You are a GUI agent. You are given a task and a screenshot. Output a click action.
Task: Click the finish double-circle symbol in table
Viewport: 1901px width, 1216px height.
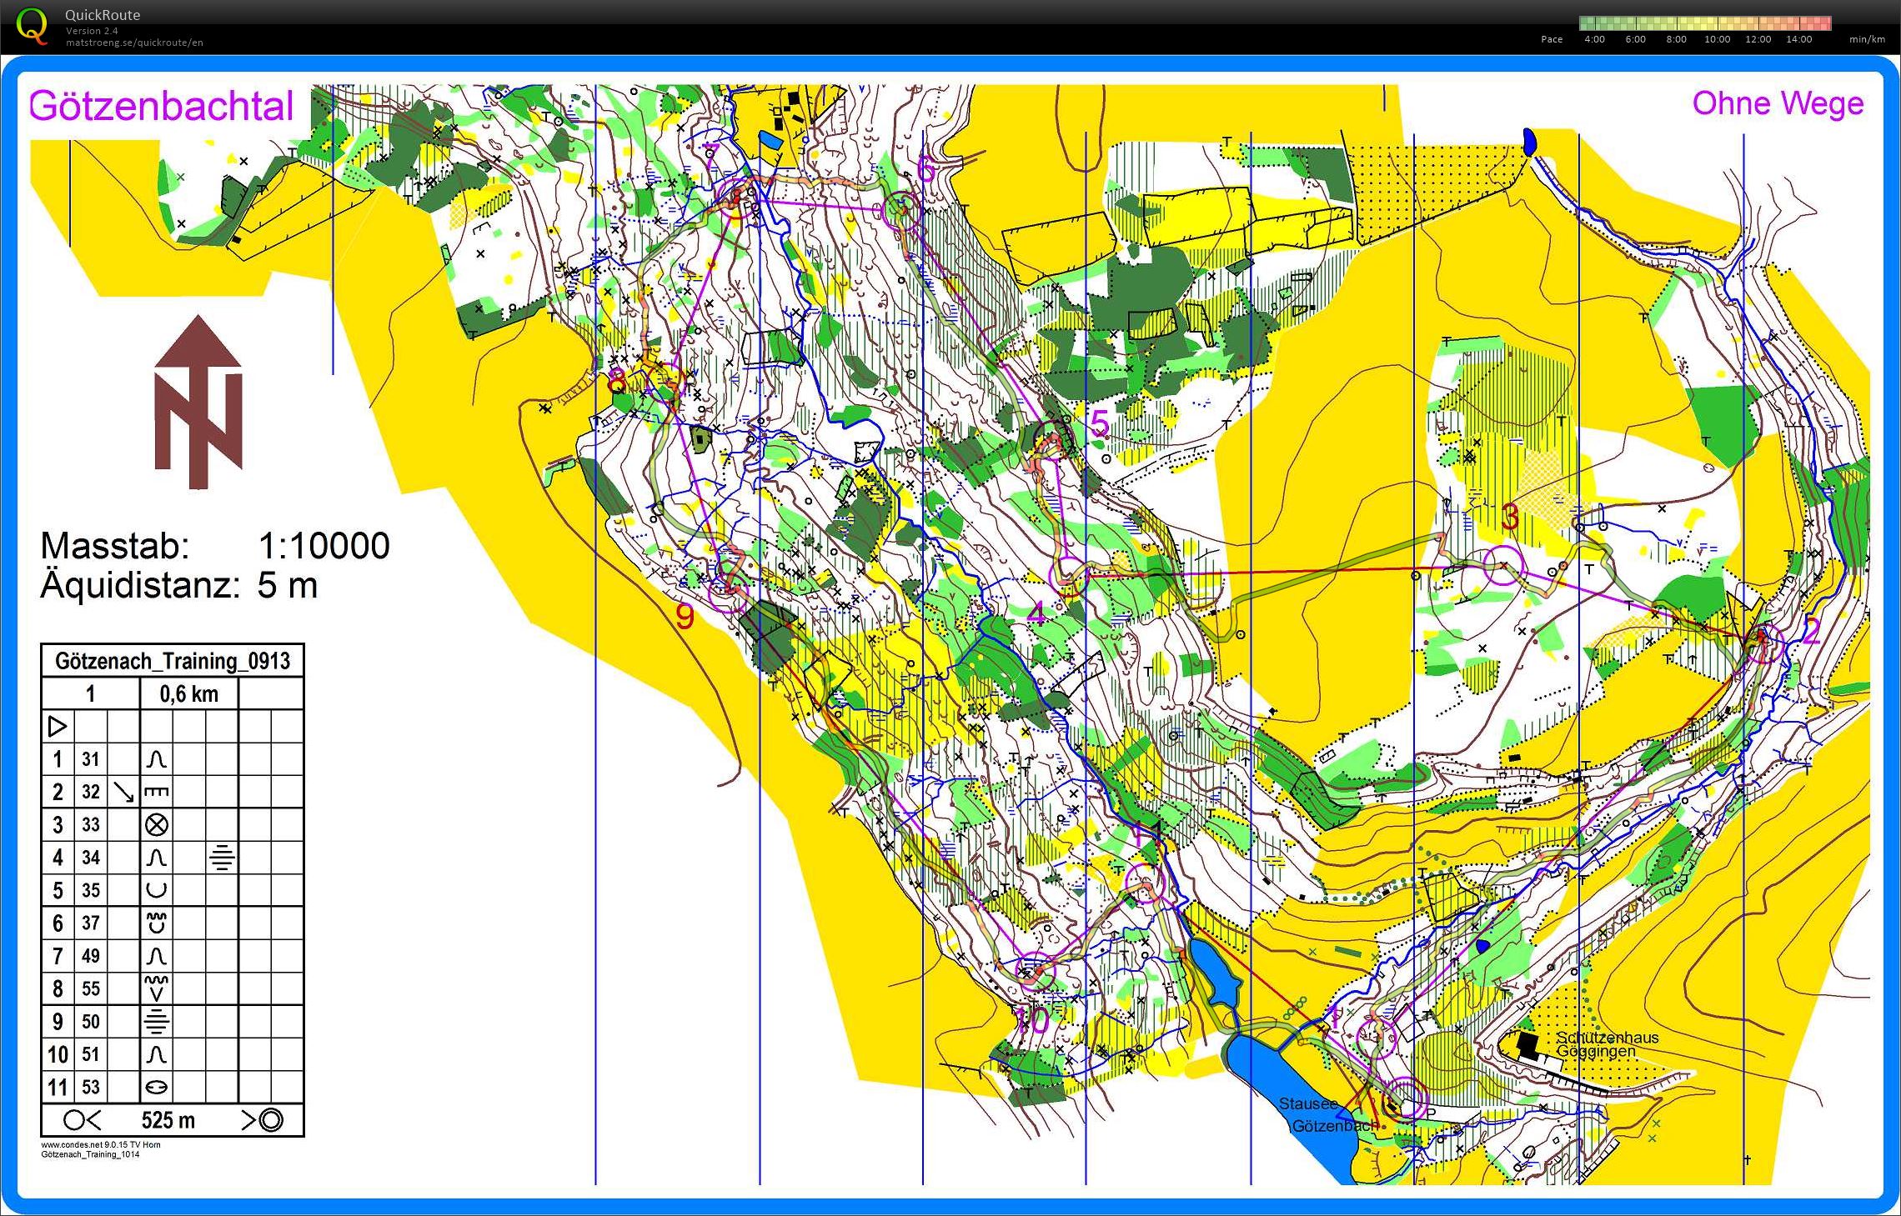pyautogui.click(x=270, y=1120)
